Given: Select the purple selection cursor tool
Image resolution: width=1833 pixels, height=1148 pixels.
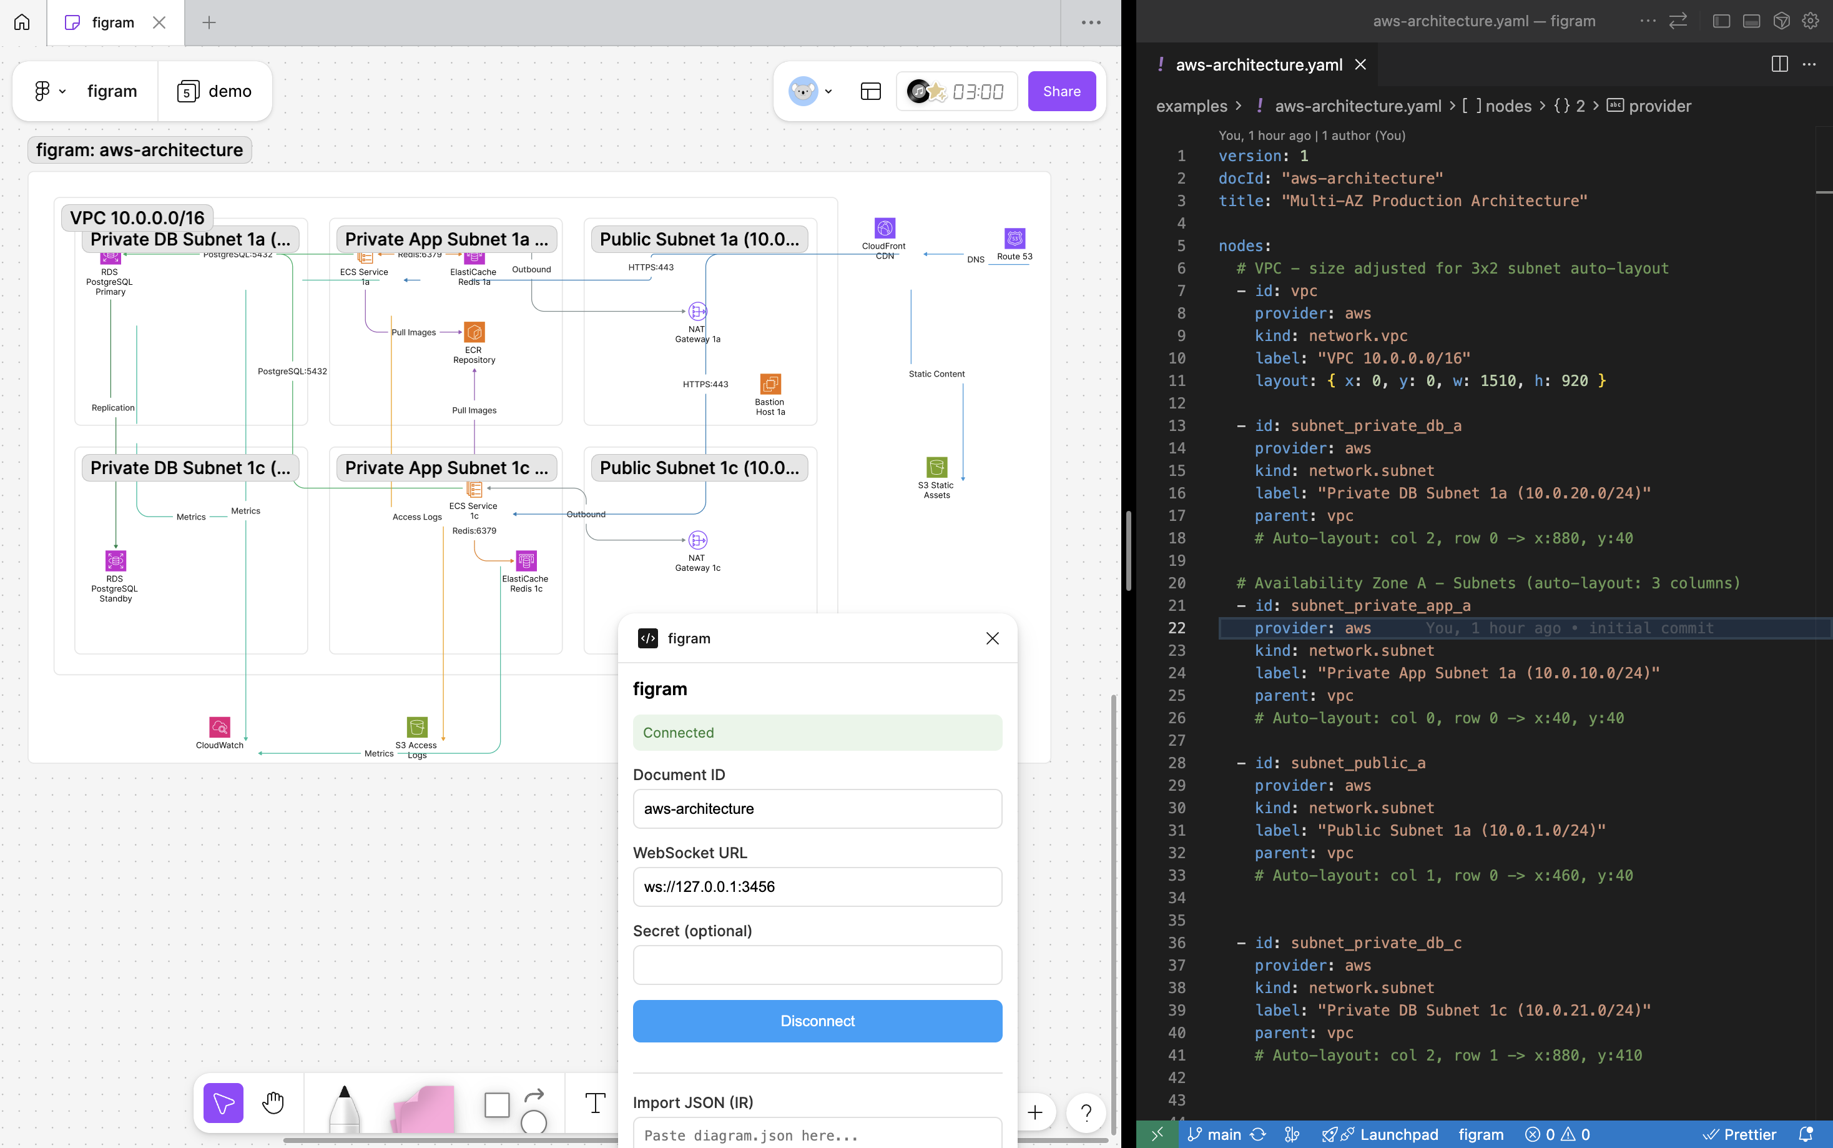Looking at the screenshot, I should pyautogui.click(x=222, y=1102).
